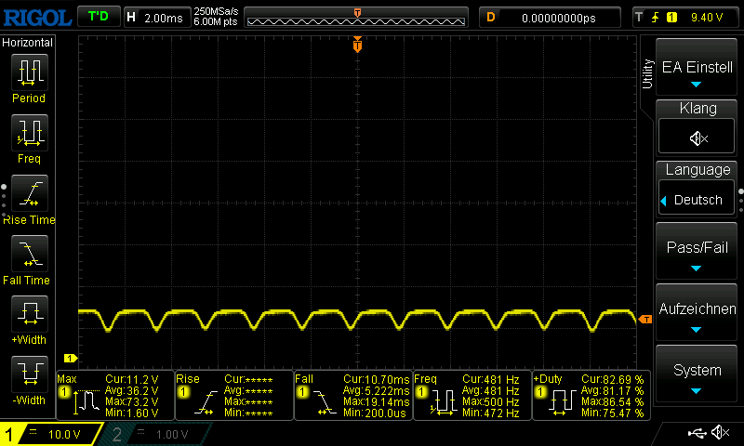Click the orange trigger level marker at right edge
The image size is (744, 446).
click(x=645, y=320)
